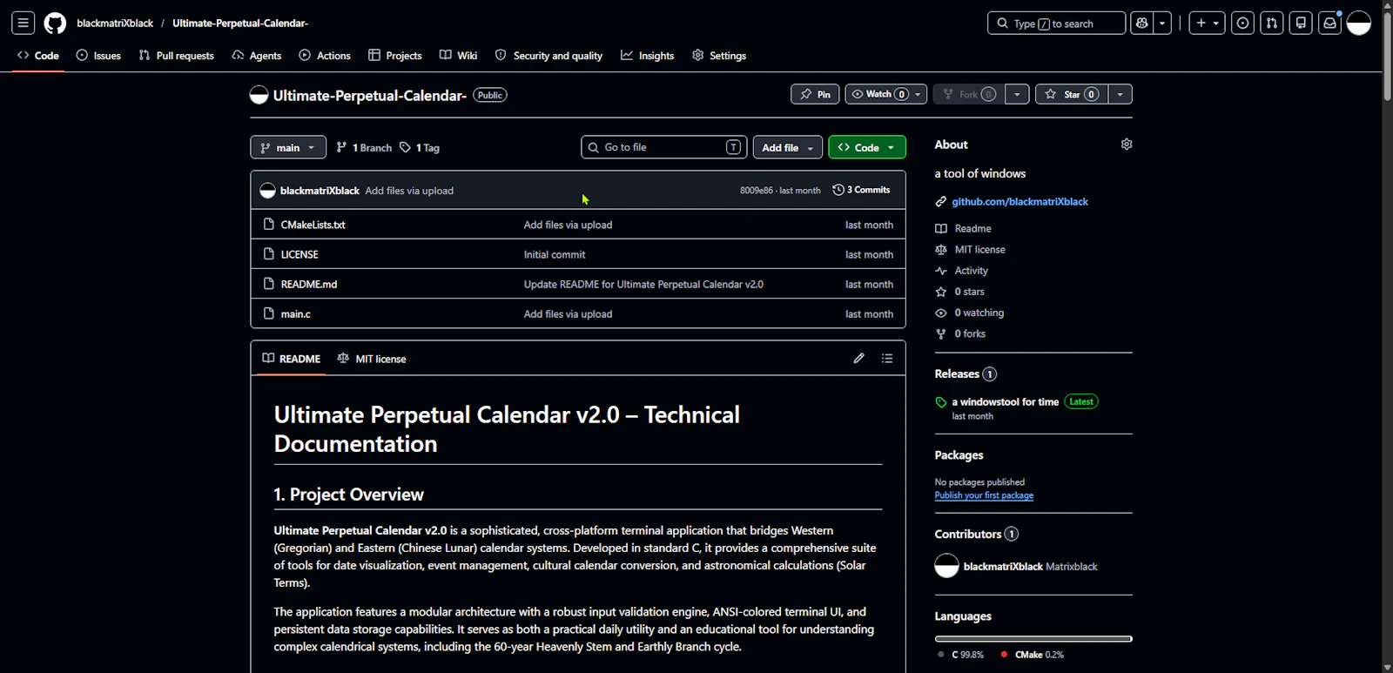This screenshot has height=673, width=1393.
Task: Edit the README with the pencil icon
Action: pyautogui.click(x=859, y=358)
